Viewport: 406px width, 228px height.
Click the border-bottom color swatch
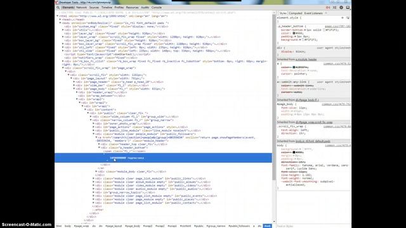pyautogui.click(x=324, y=30)
